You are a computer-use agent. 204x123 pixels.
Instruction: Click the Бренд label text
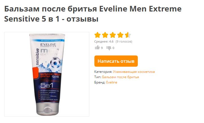100,82
